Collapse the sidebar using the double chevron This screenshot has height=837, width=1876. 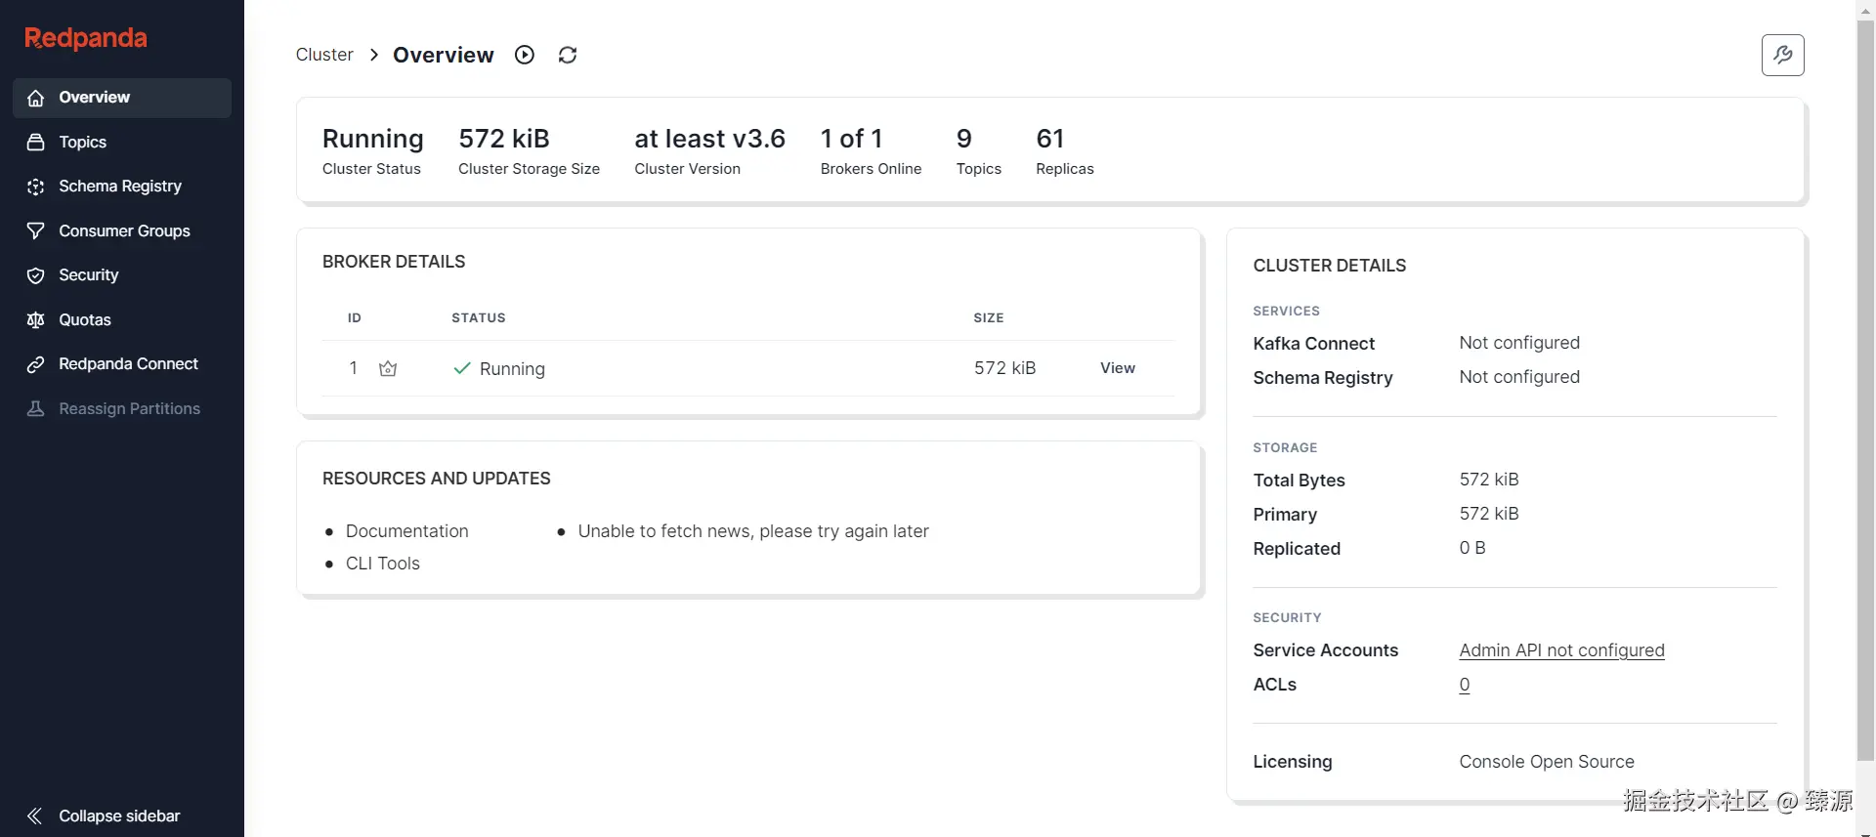pos(35,816)
